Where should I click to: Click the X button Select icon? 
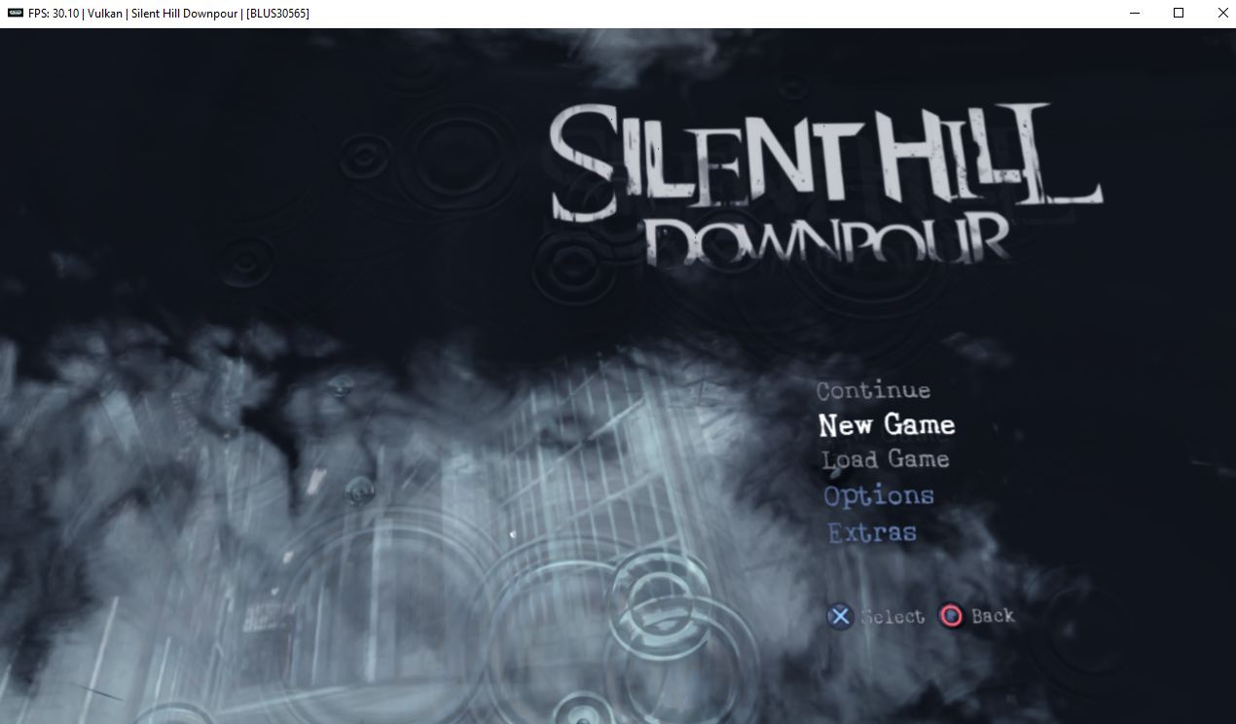840,616
